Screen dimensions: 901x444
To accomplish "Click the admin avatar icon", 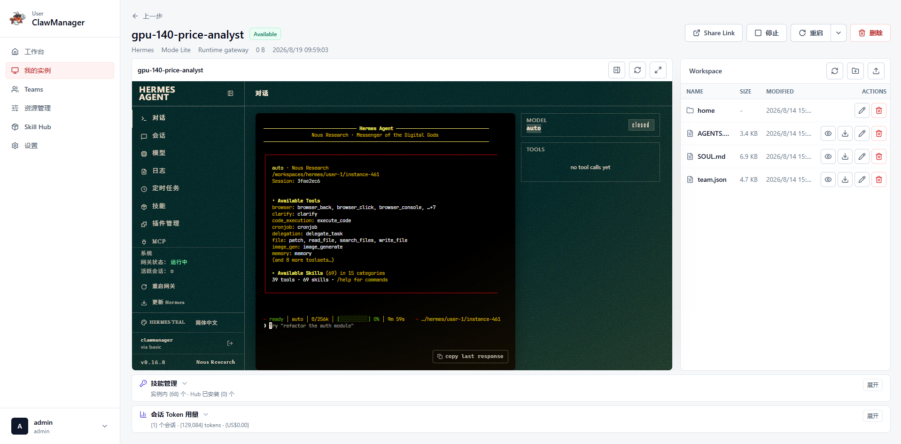I will pyautogui.click(x=20, y=426).
